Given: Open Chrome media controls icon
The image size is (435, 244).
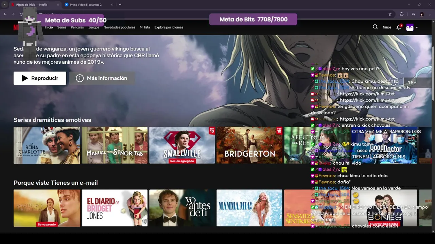Looking at the screenshot, I should [x=414, y=14].
